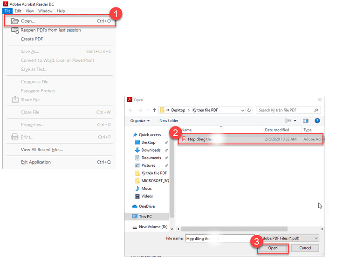
Task: Select MICROSOFT_SQ folder in tree
Action: coord(152,181)
